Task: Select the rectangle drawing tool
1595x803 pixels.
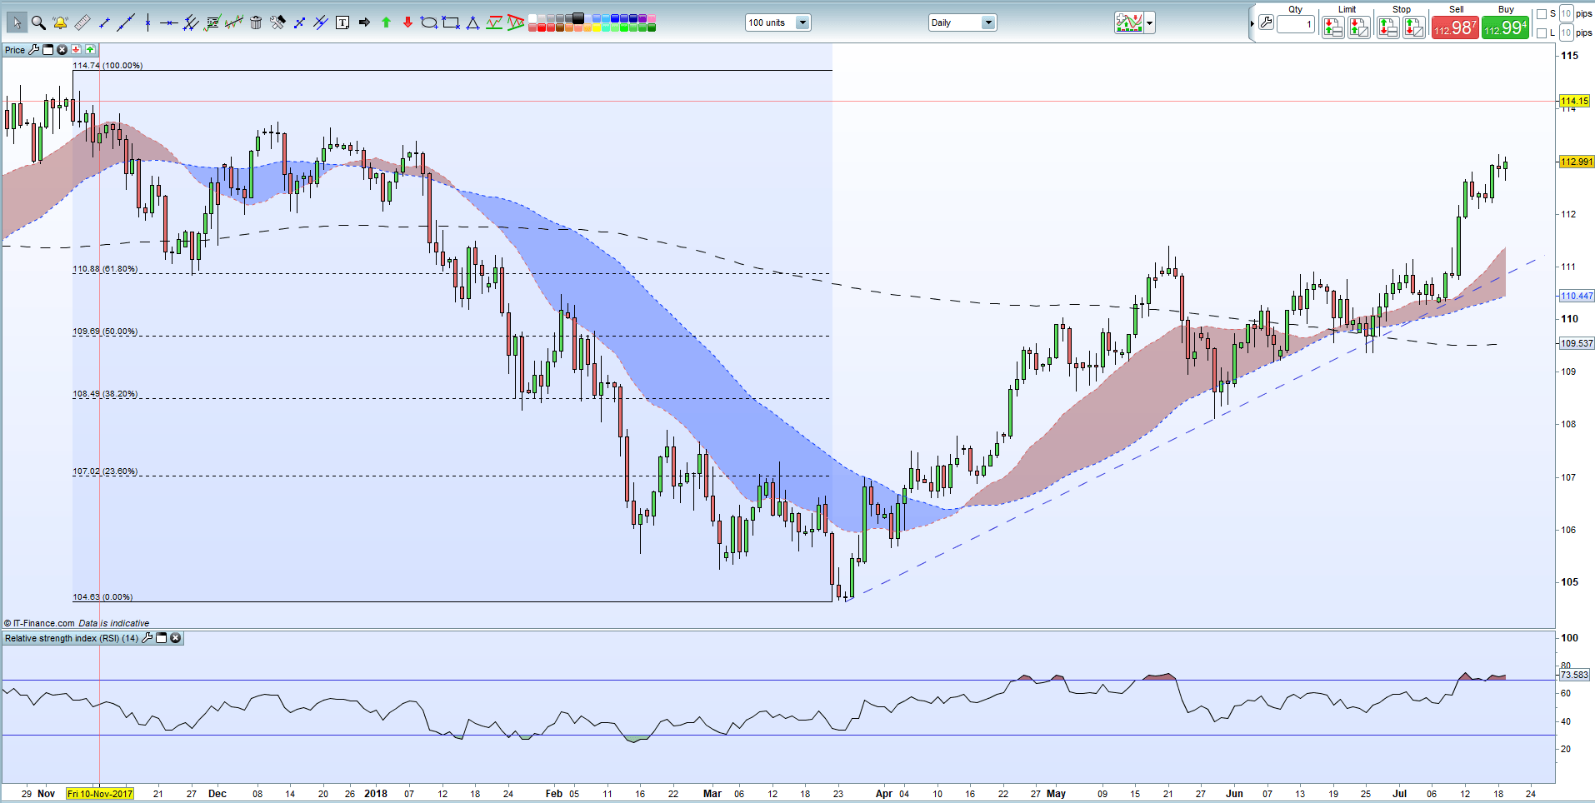Action: [x=451, y=22]
